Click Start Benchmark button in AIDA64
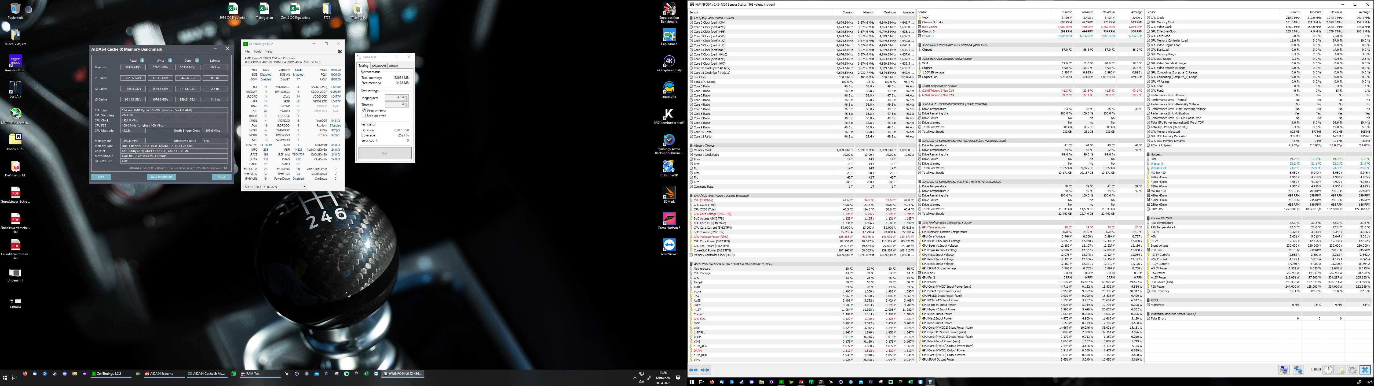The width and height of the screenshot is (1374, 386). coord(161,176)
